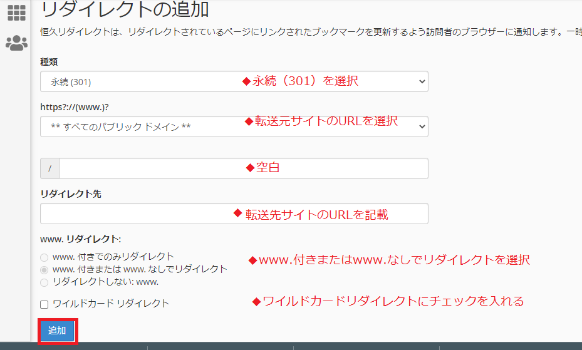Screen dimensions: 582x350
Task: Click the 種類 field label
Action: (49, 62)
